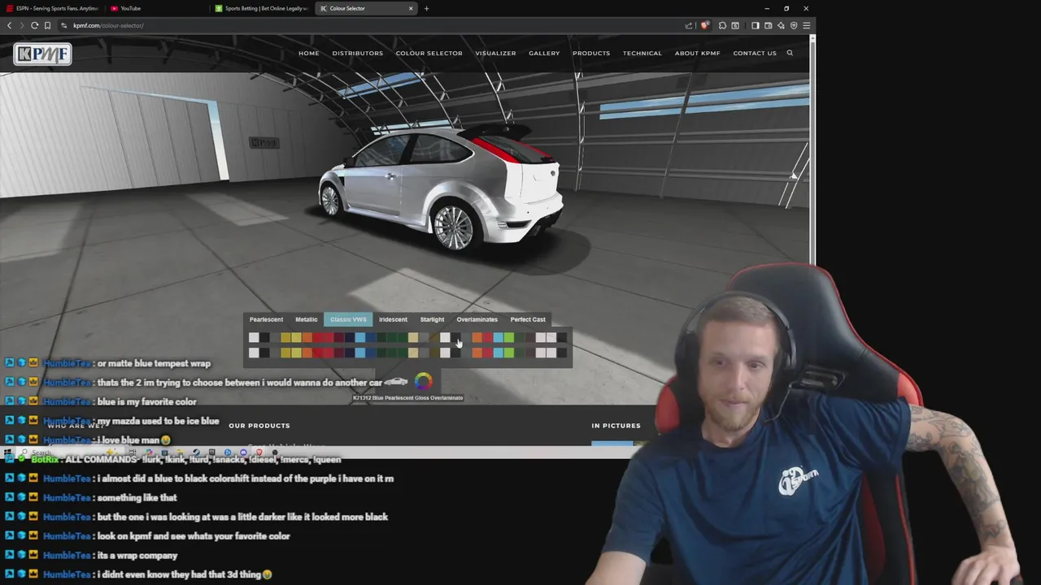
Task: Select the Perfect Cast colour category
Action: (x=528, y=319)
